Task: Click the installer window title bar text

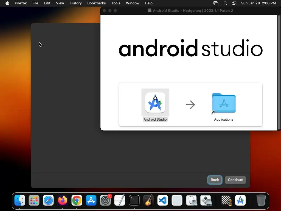Action: [x=193, y=11]
